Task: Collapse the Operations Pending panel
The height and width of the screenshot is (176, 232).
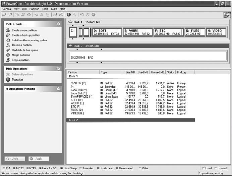Action: [58, 89]
